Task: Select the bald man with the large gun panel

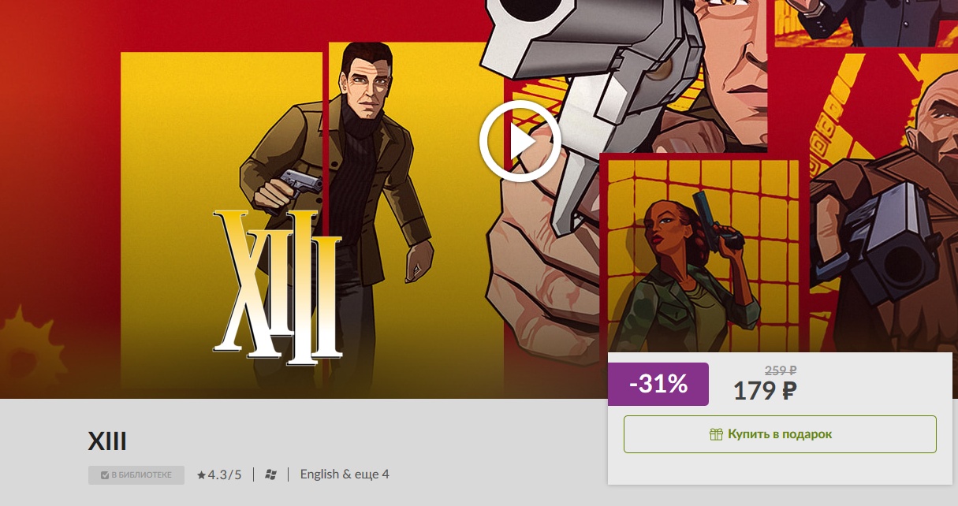Action: (883, 205)
